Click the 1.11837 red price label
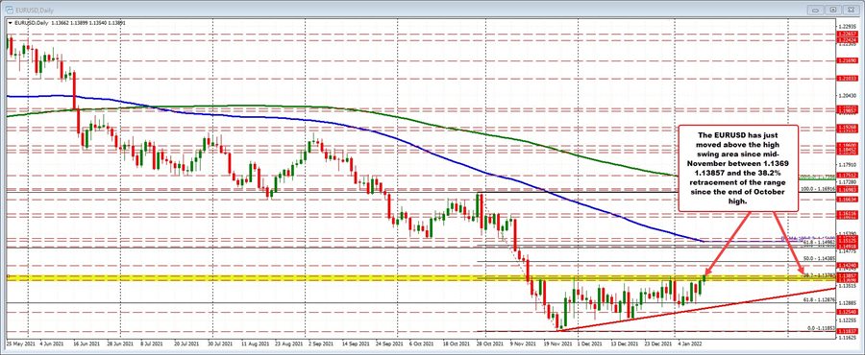 tap(849, 331)
